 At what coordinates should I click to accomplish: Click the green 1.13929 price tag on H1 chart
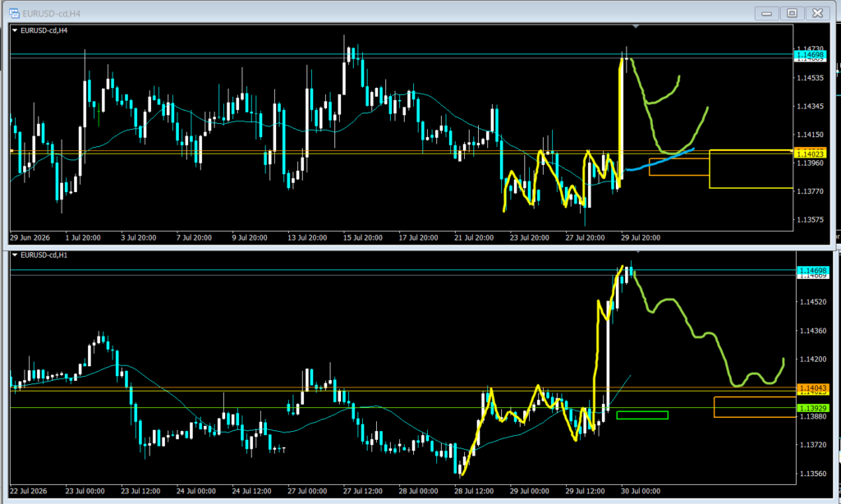coord(812,408)
